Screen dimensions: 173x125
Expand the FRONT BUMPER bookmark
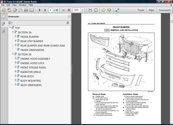click(x=15, y=36)
